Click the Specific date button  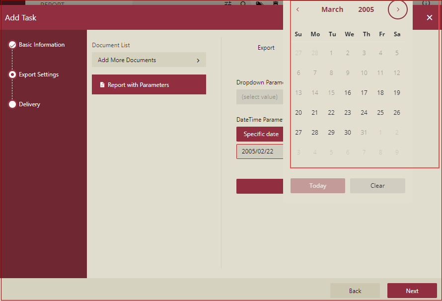coord(260,134)
